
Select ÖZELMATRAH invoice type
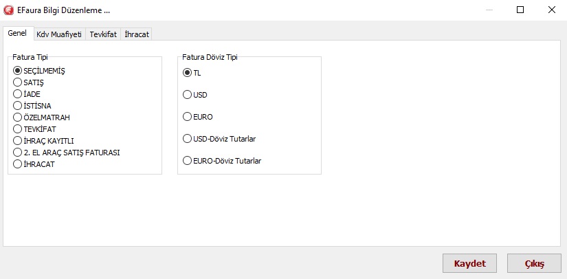pos(18,118)
